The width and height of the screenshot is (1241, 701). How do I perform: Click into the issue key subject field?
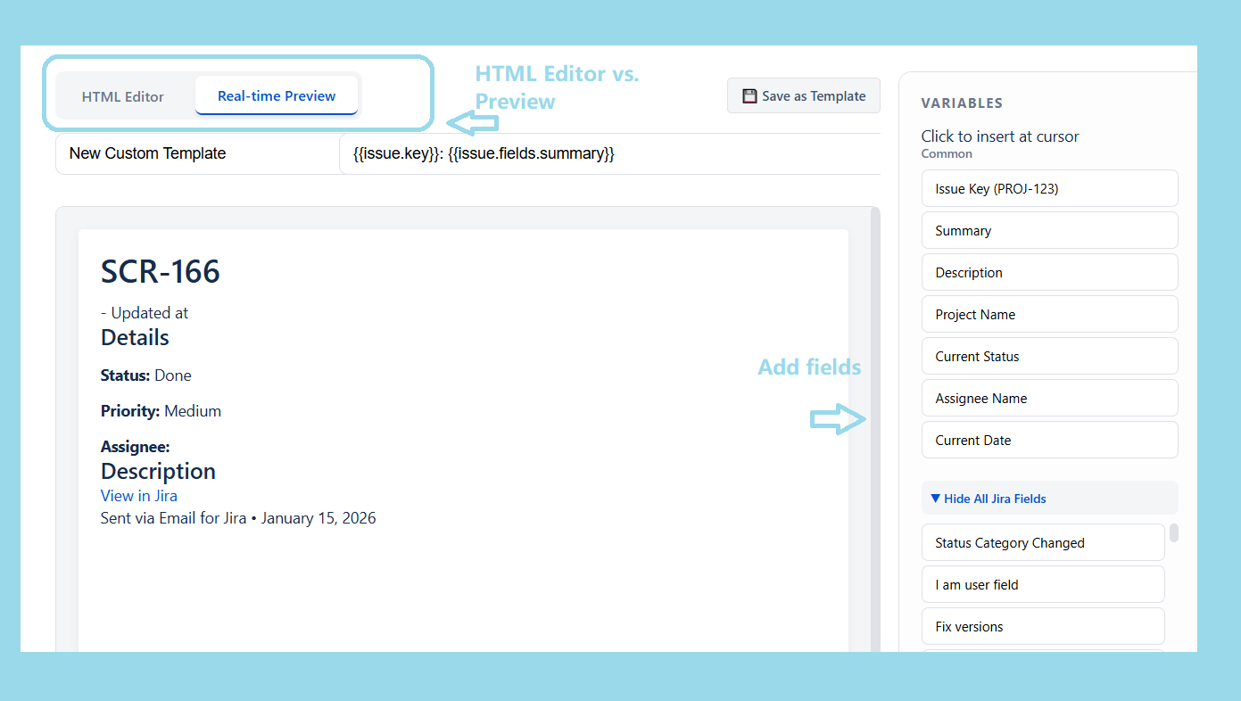point(610,153)
